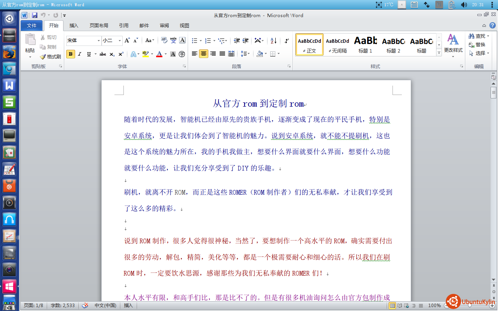Click word count 字数: 2,533 in status bar
This screenshot has height=311, width=498.
pos(63,306)
